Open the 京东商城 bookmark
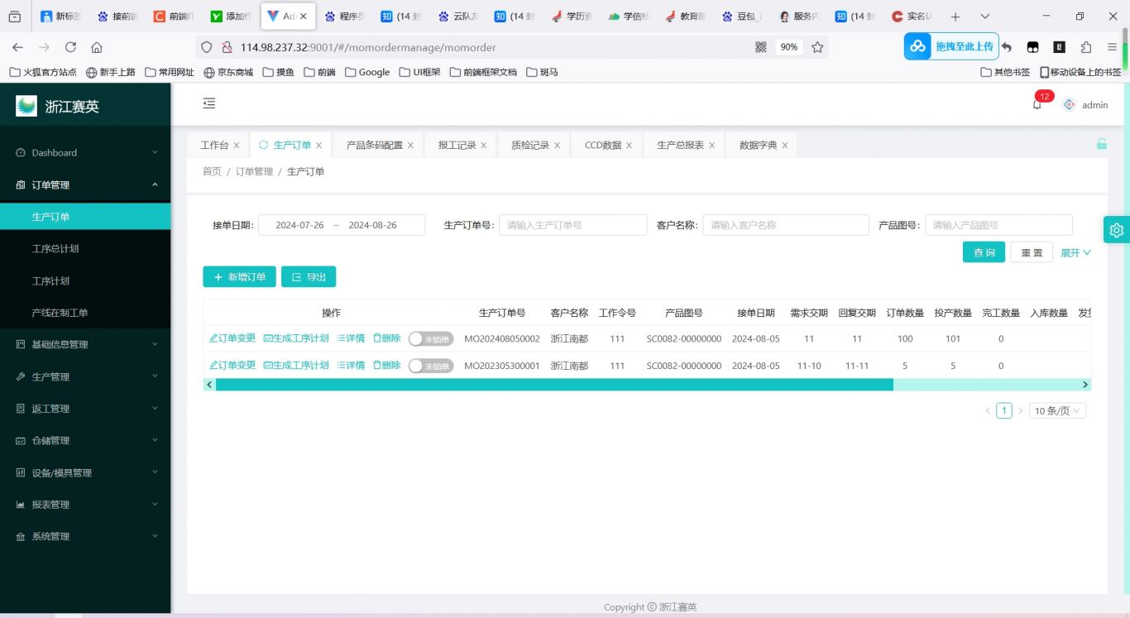The width and height of the screenshot is (1130, 618). [x=228, y=72]
